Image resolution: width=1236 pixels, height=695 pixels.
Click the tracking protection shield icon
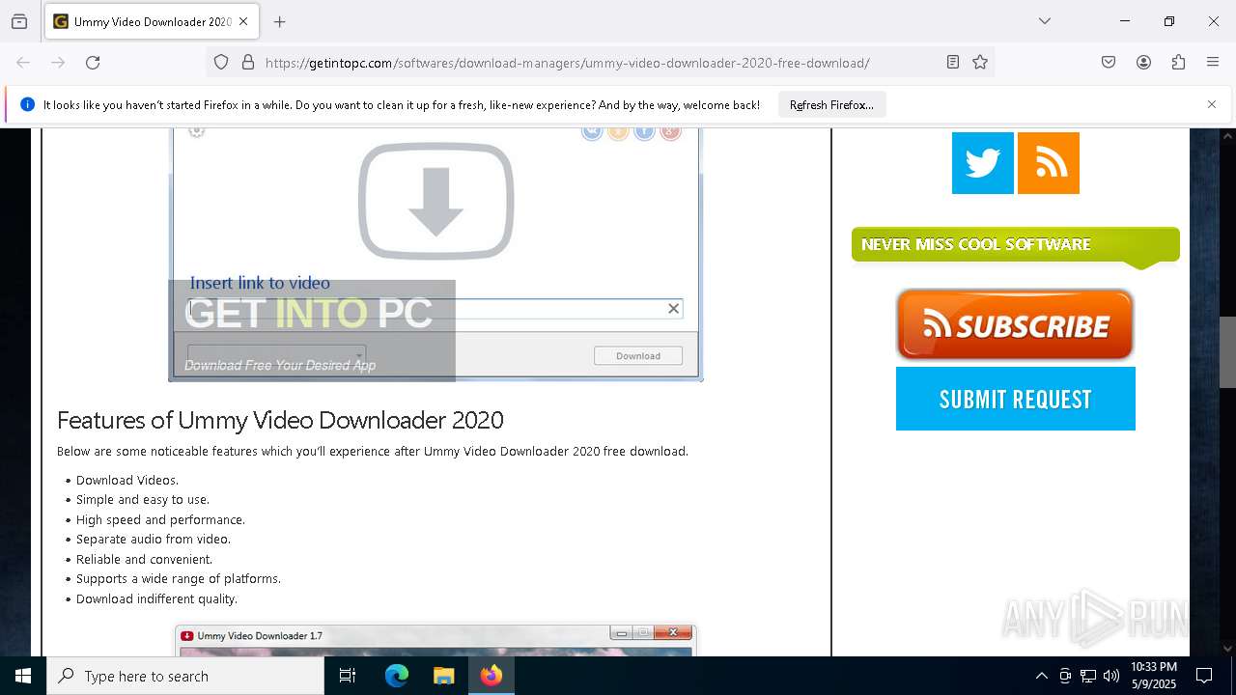pyautogui.click(x=221, y=62)
